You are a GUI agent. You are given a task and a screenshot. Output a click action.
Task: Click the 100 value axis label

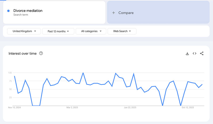pyautogui.click(x=10, y=73)
